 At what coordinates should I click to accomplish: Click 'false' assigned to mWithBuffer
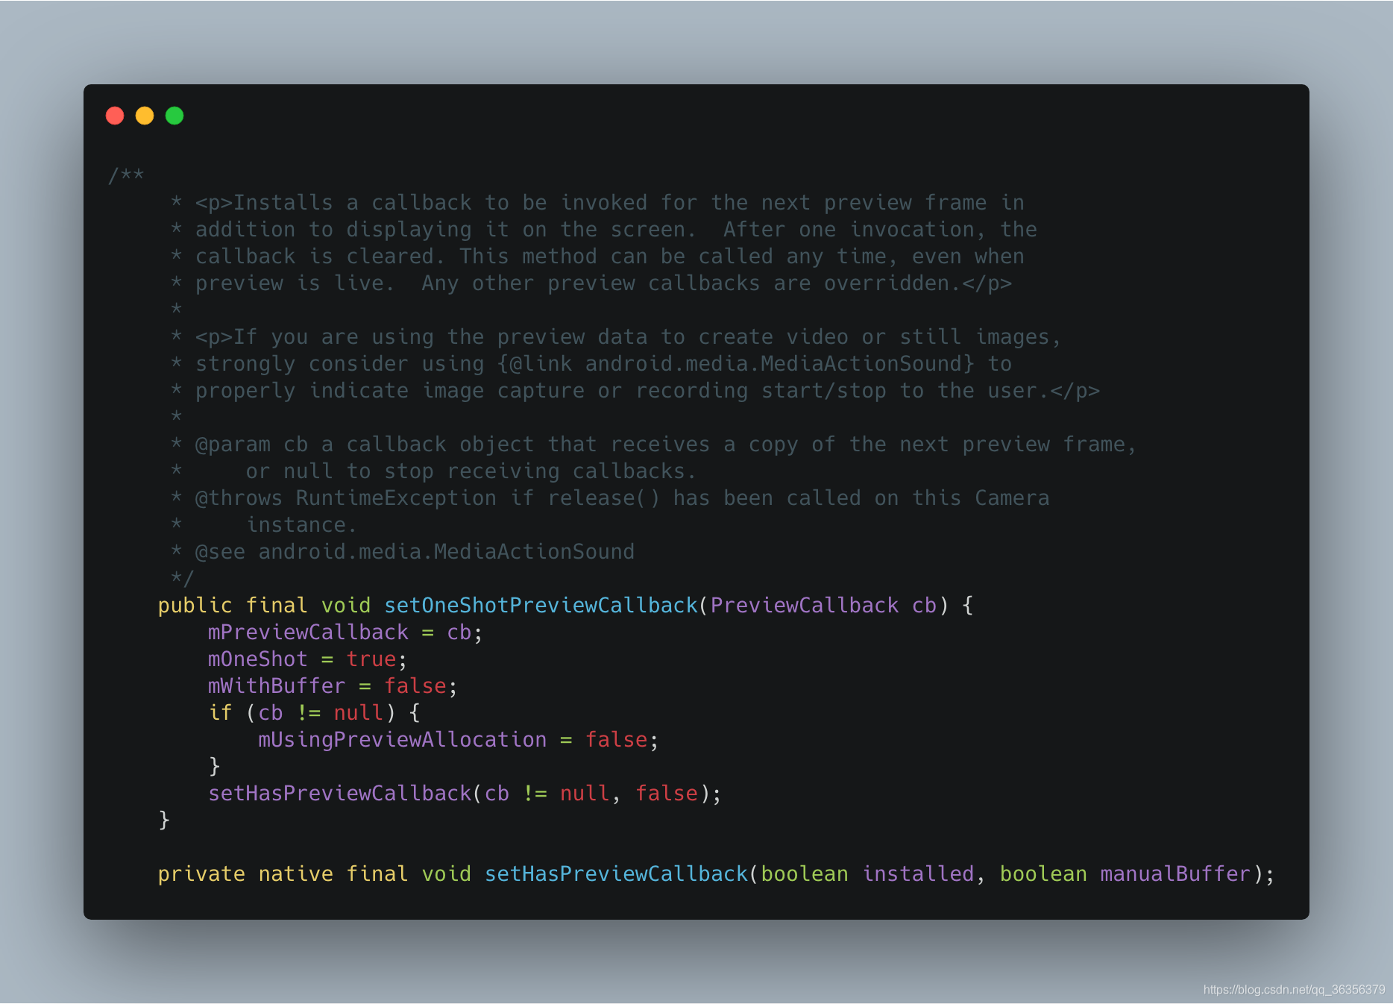pos(415,685)
